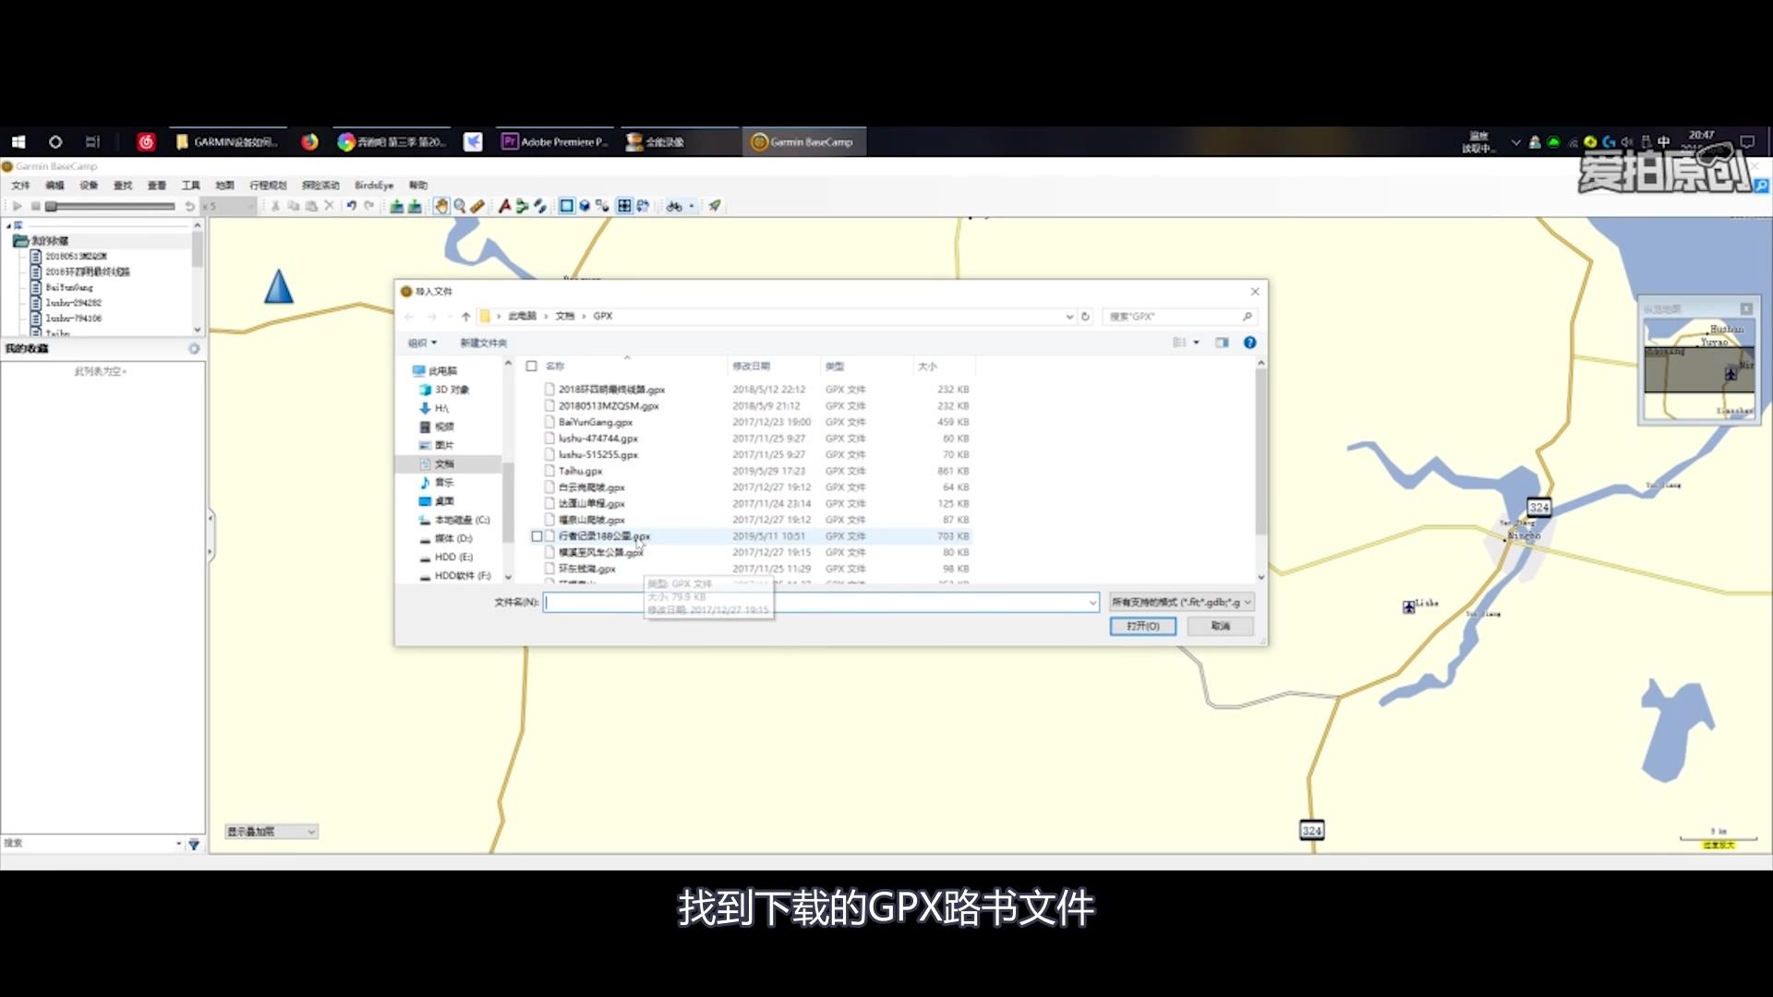Expand the 组织 dropdown in the dialog
The height and width of the screenshot is (997, 1773).
421,342
